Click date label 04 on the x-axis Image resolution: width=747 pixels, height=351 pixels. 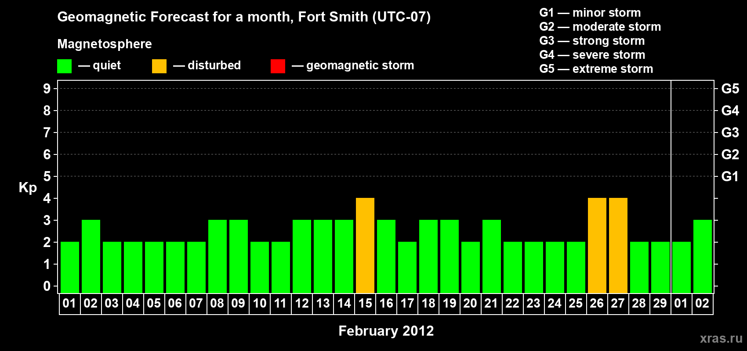(x=133, y=304)
